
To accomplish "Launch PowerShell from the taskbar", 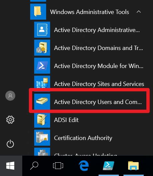I will pyautogui.click(x=109, y=166).
